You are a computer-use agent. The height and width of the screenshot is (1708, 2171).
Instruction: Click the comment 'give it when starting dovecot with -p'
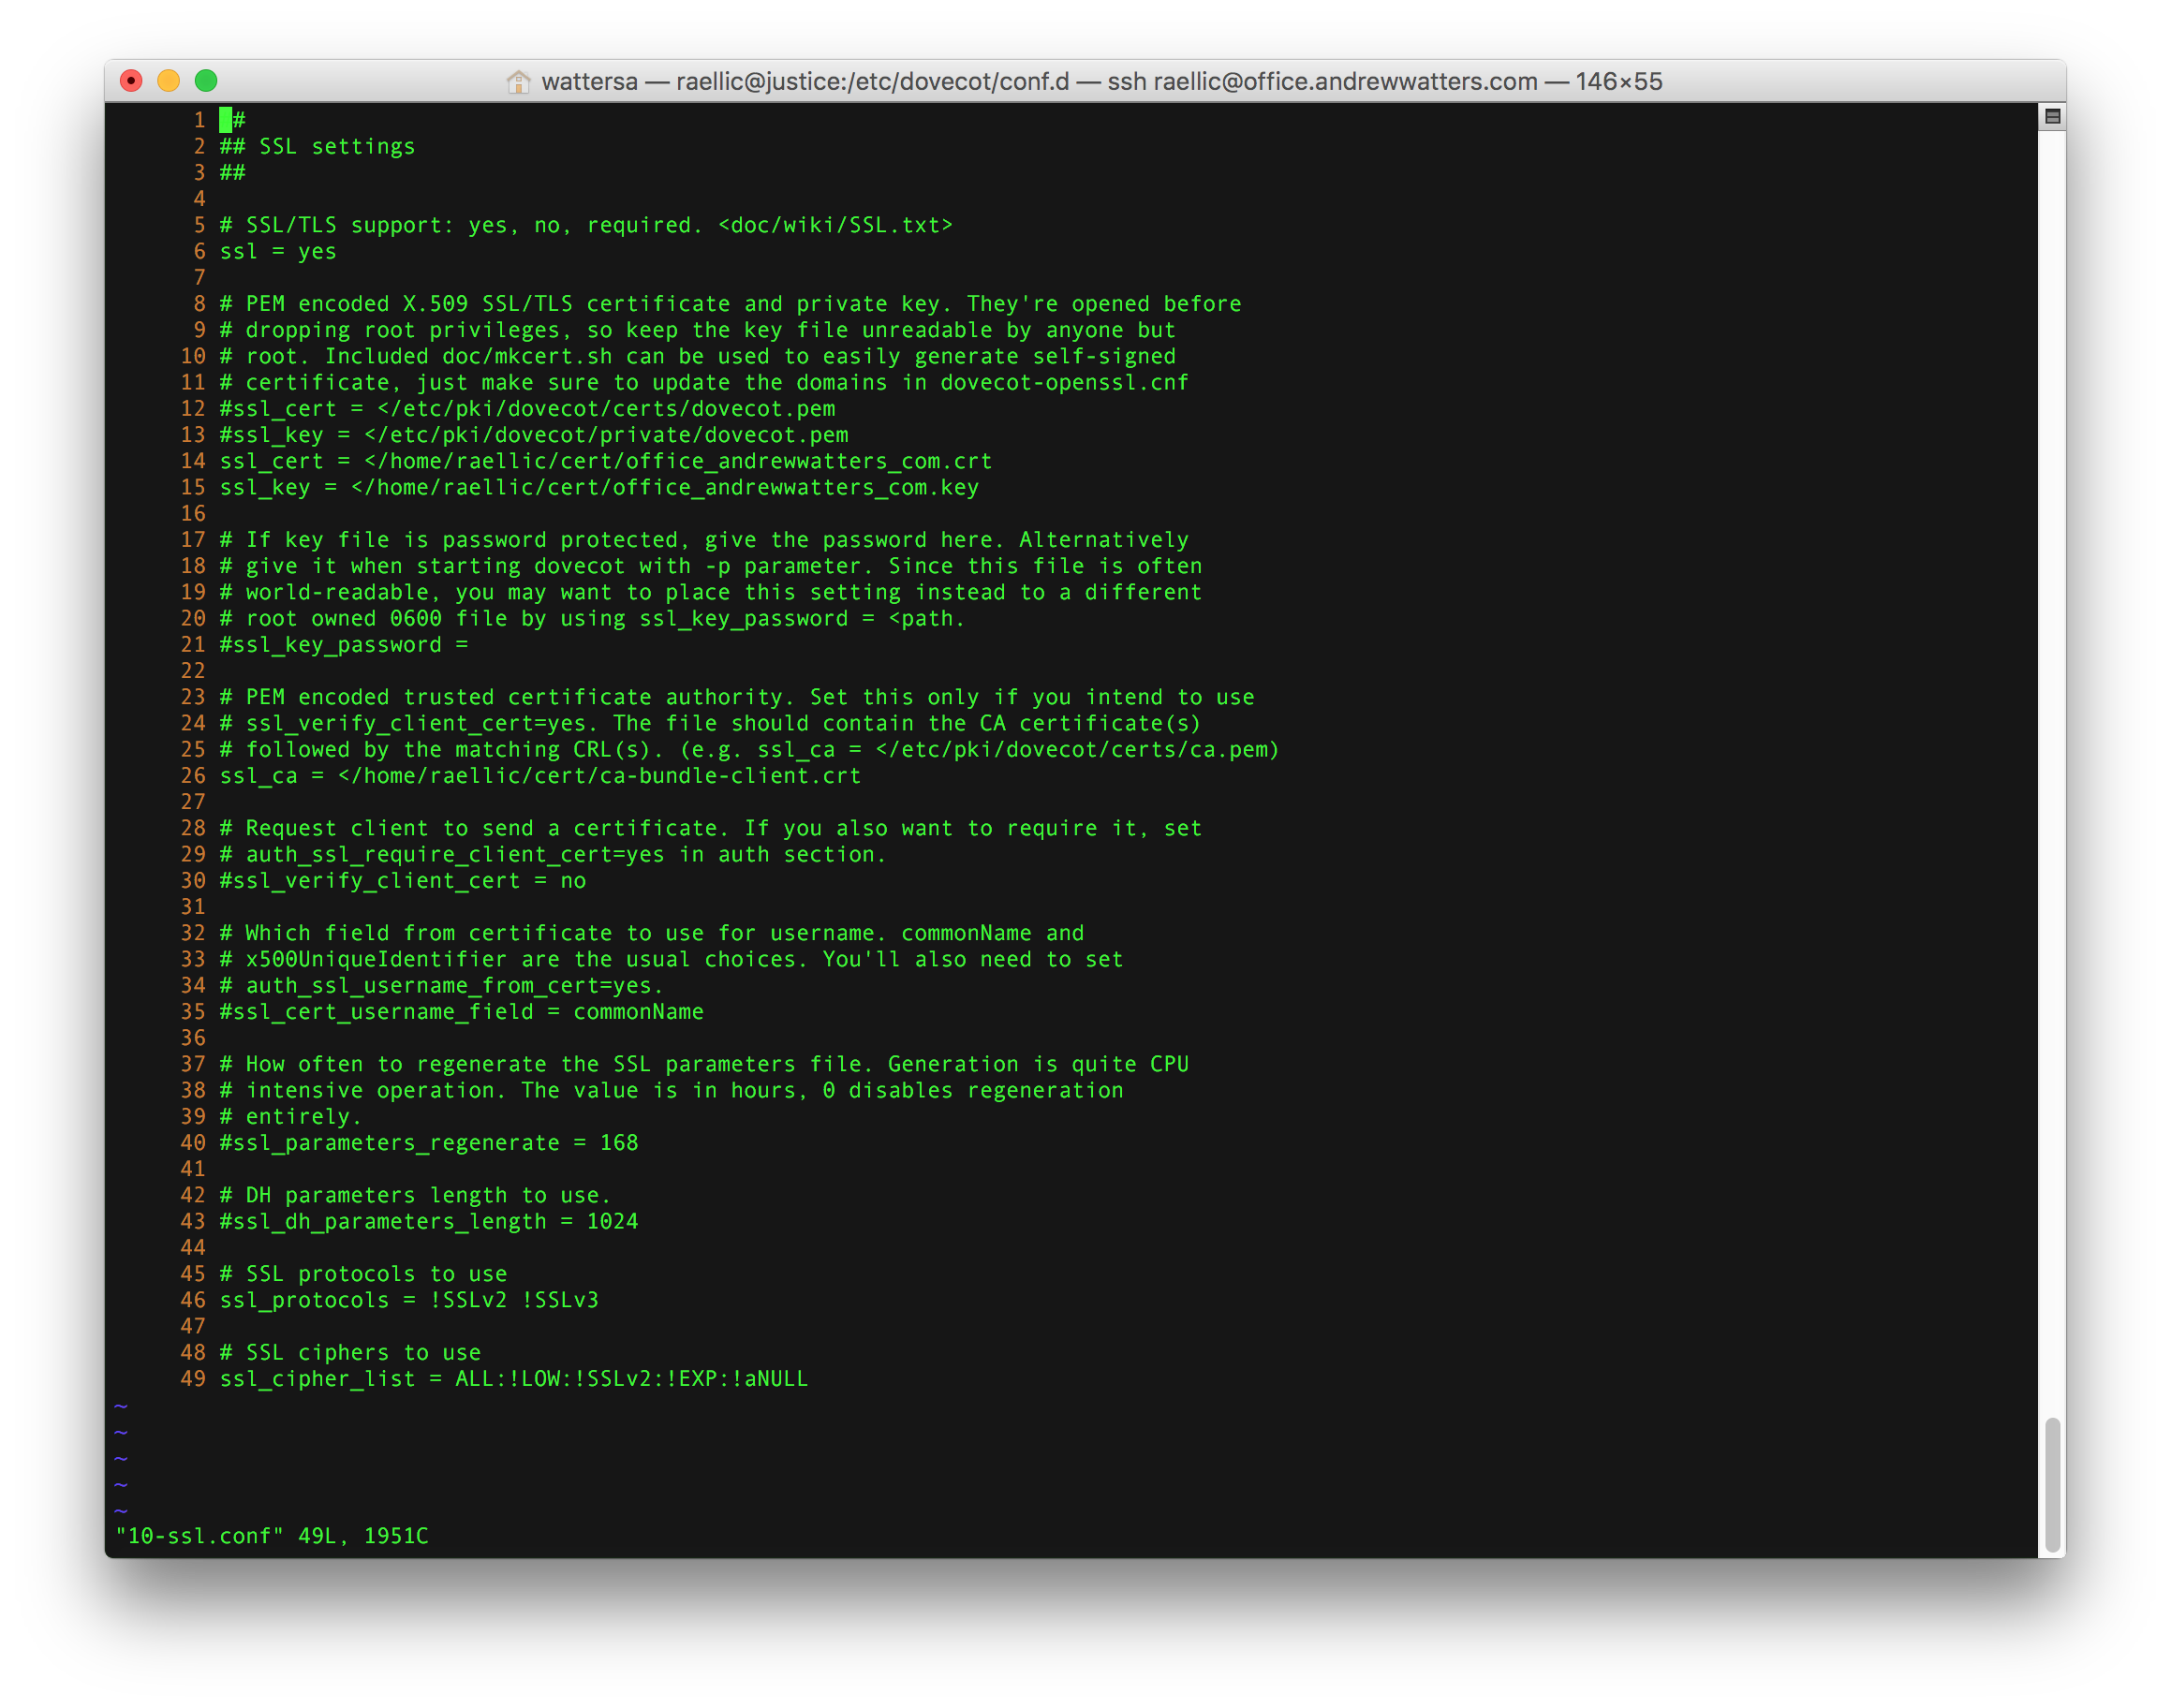tap(711, 567)
